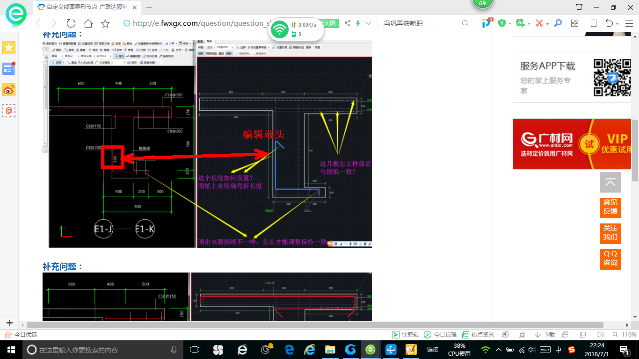Open 今日优选 in the status bar

pyautogui.click(x=21, y=335)
